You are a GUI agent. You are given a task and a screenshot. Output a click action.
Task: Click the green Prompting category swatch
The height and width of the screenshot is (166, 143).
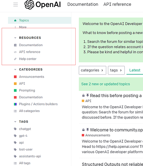click(15, 91)
